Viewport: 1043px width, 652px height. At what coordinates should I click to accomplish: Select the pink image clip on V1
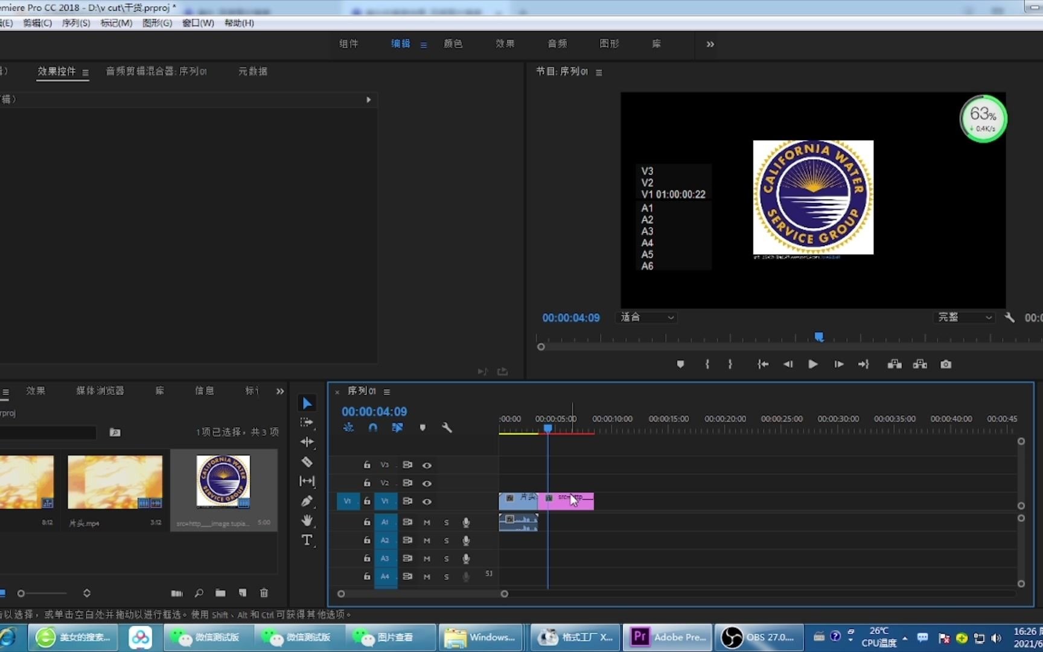coord(566,501)
